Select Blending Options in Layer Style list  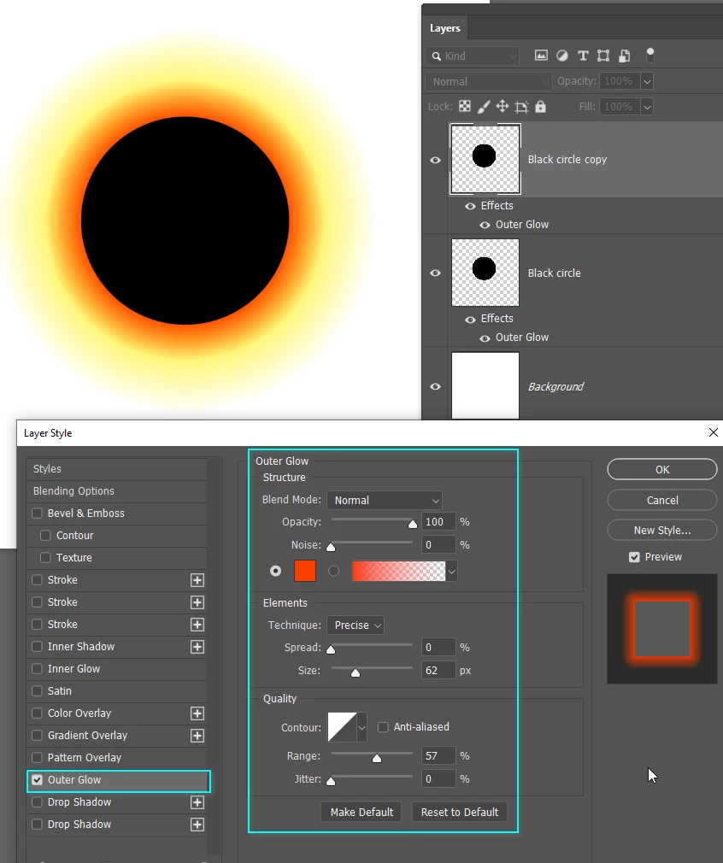(x=117, y=491)
